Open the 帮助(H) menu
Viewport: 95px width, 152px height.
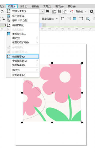(72, 6)
